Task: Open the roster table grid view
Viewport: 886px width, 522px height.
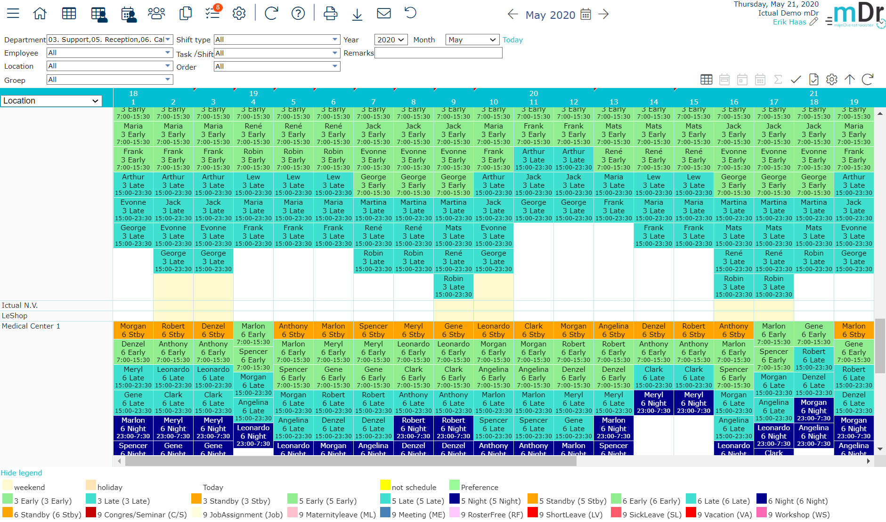Action: click(x=69, y=13)
